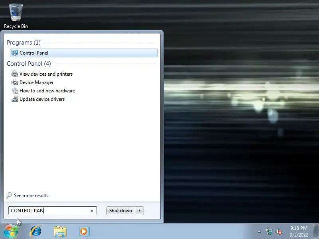Open Windows Explorer folder on taskbar
This screenshot has height=239, width=319.
point(60,231)
